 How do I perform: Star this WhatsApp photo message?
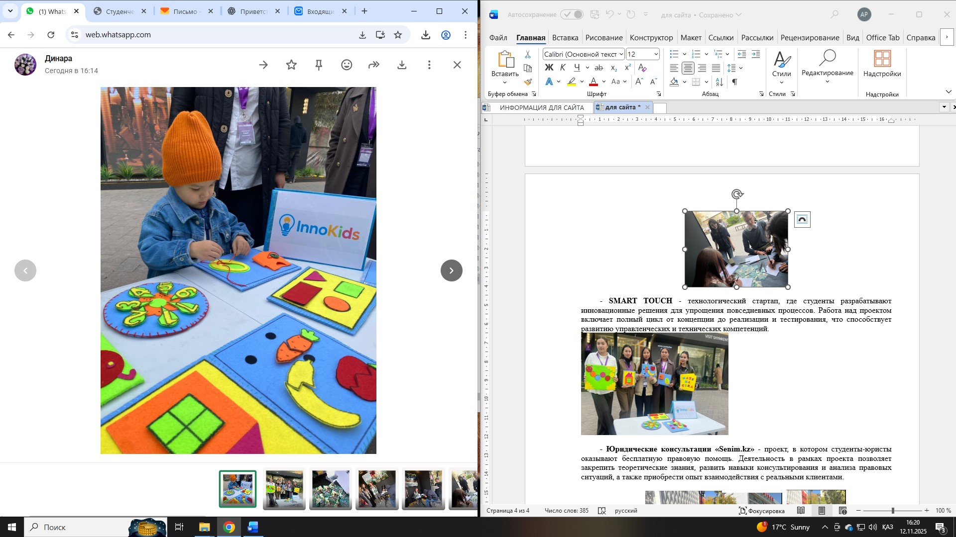[x=291, y=65]
